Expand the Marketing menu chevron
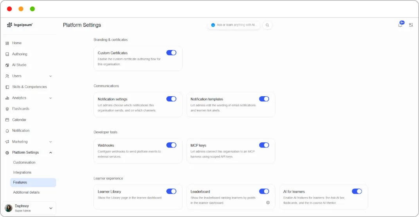This screenshot has width=419, height=217. pos(50,142)
